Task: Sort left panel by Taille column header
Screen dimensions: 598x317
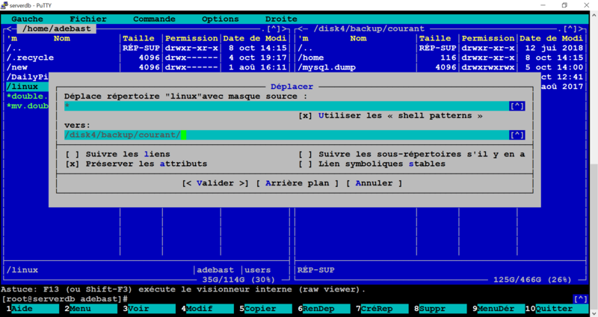Action: [138, 39]
